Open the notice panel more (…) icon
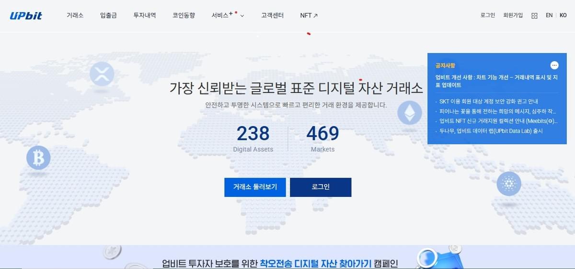Screen dimensions: 575x269 coord(554,65)
